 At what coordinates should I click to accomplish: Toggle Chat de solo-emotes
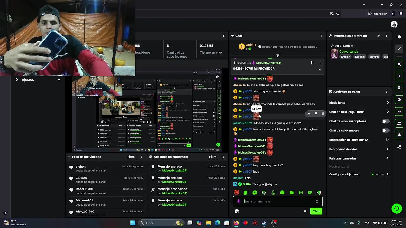tap(385, 130)
